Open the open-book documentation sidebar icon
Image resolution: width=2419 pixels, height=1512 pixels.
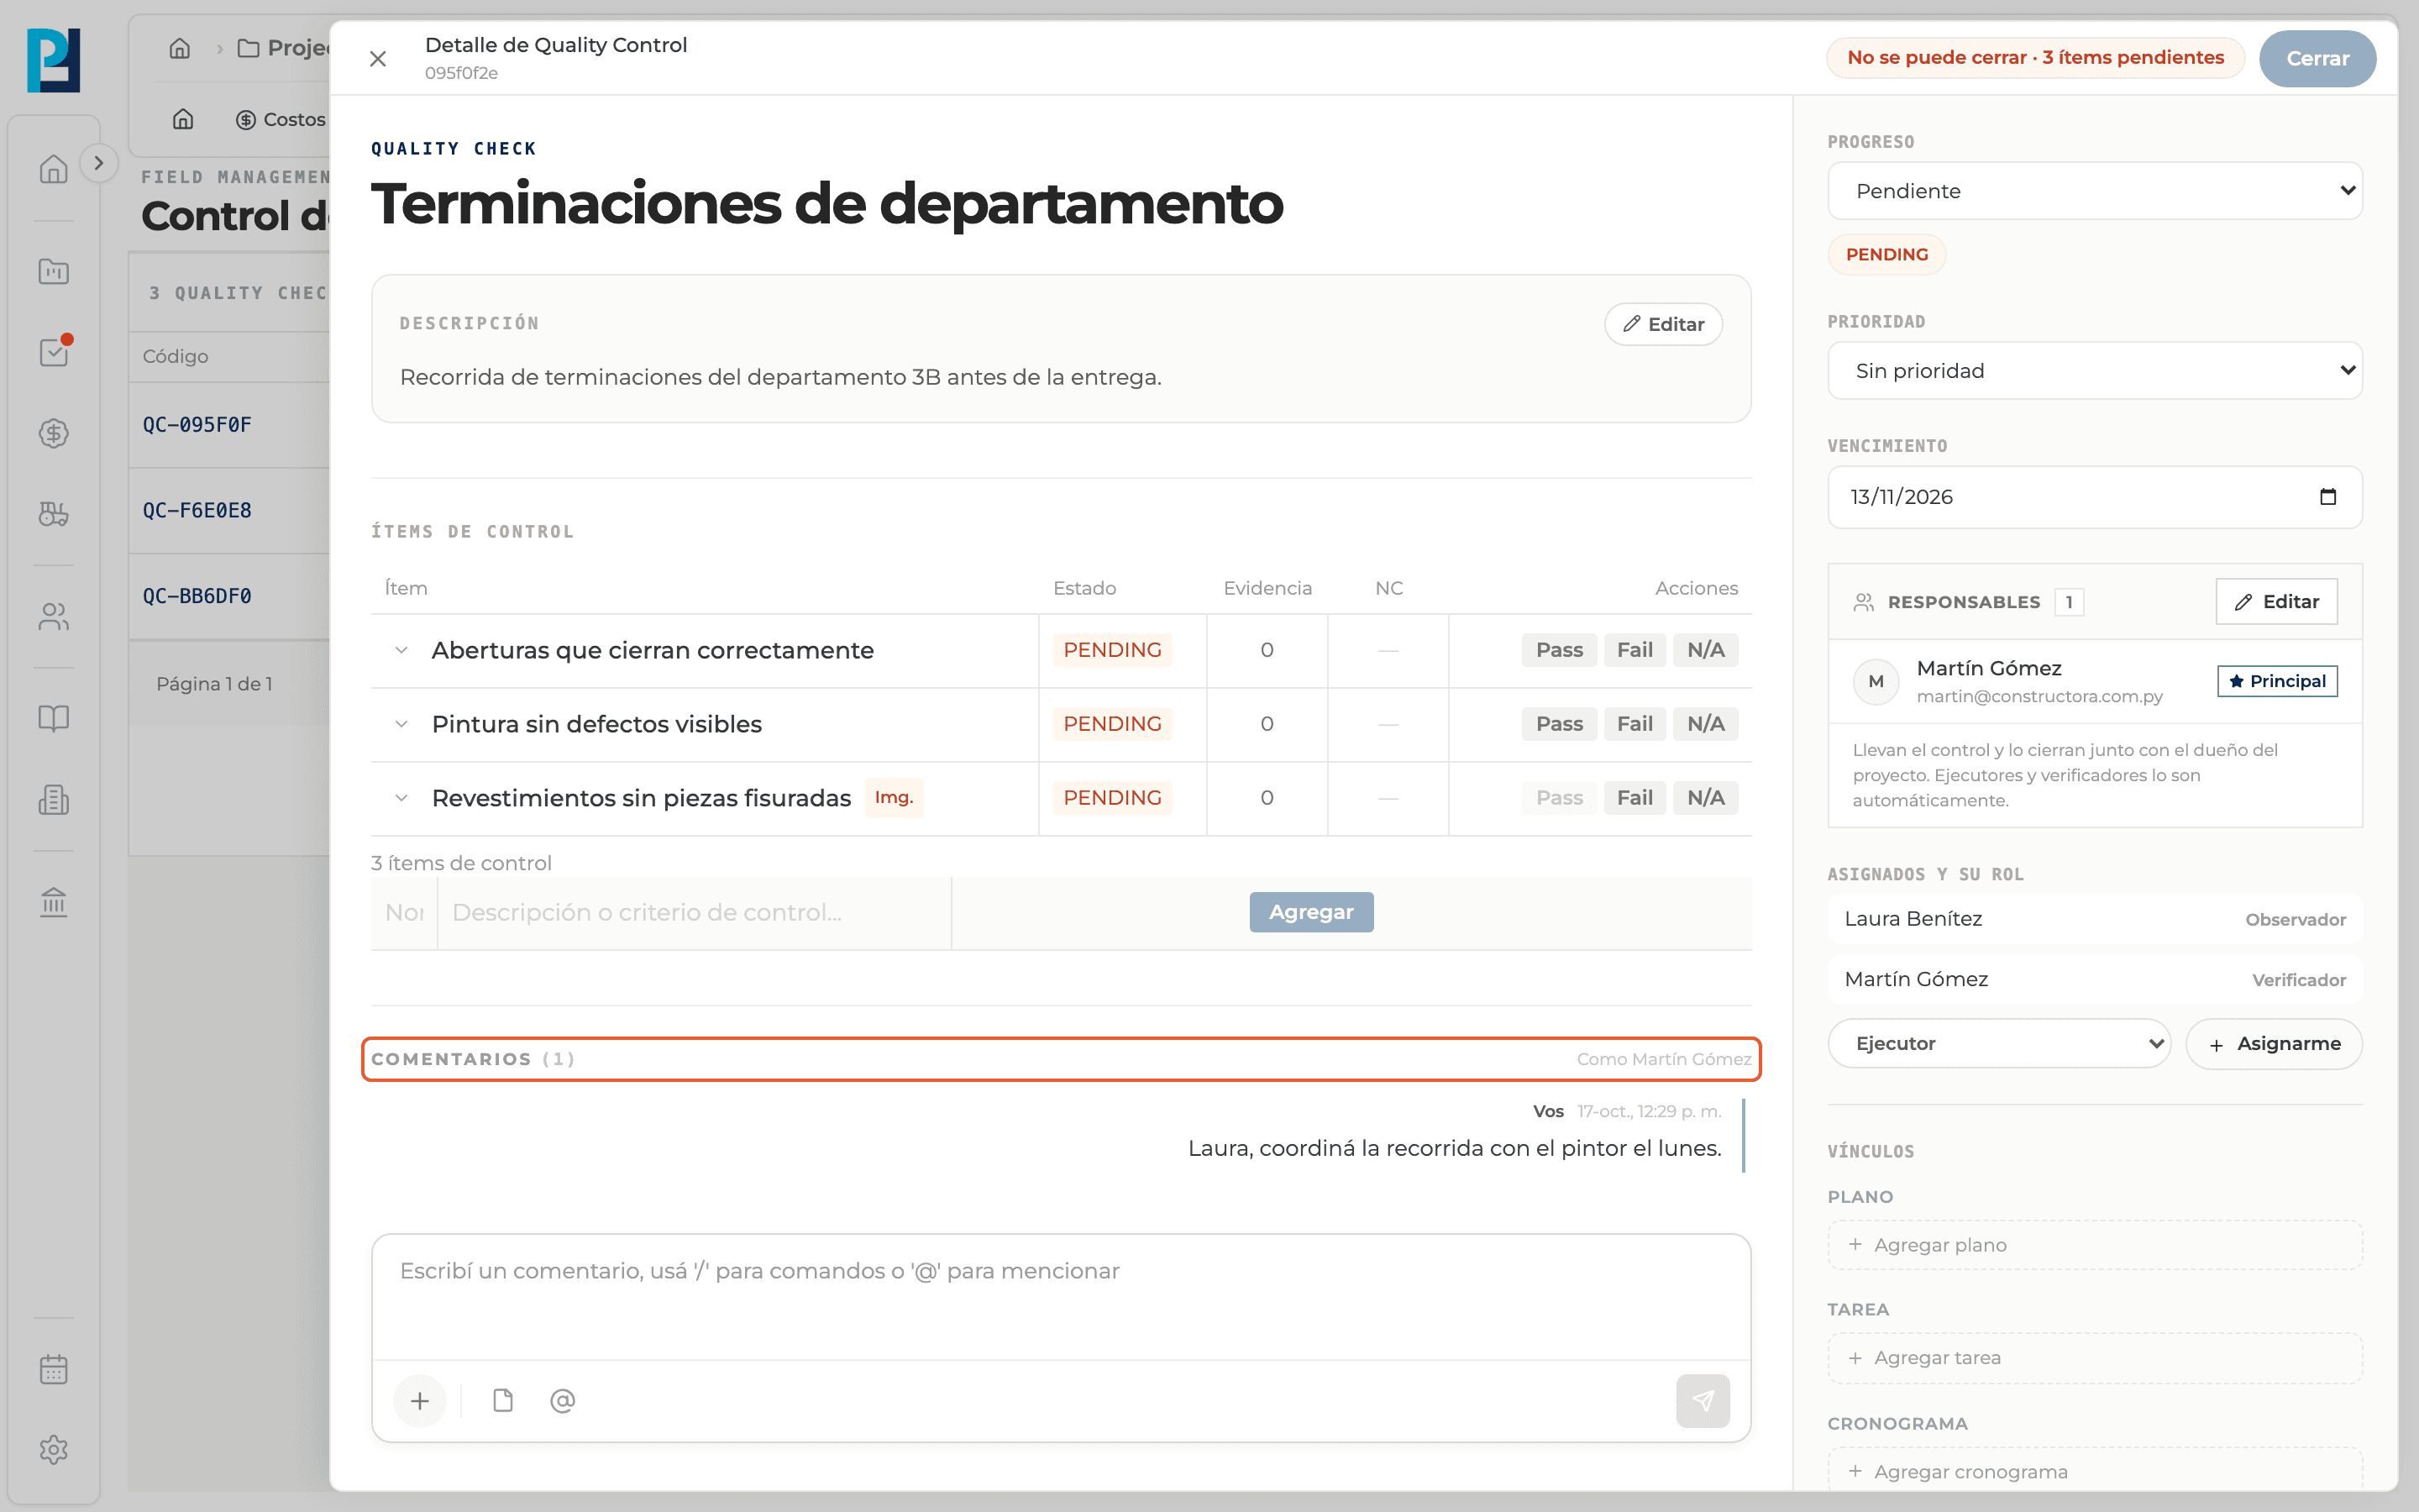tap(54, 718)
